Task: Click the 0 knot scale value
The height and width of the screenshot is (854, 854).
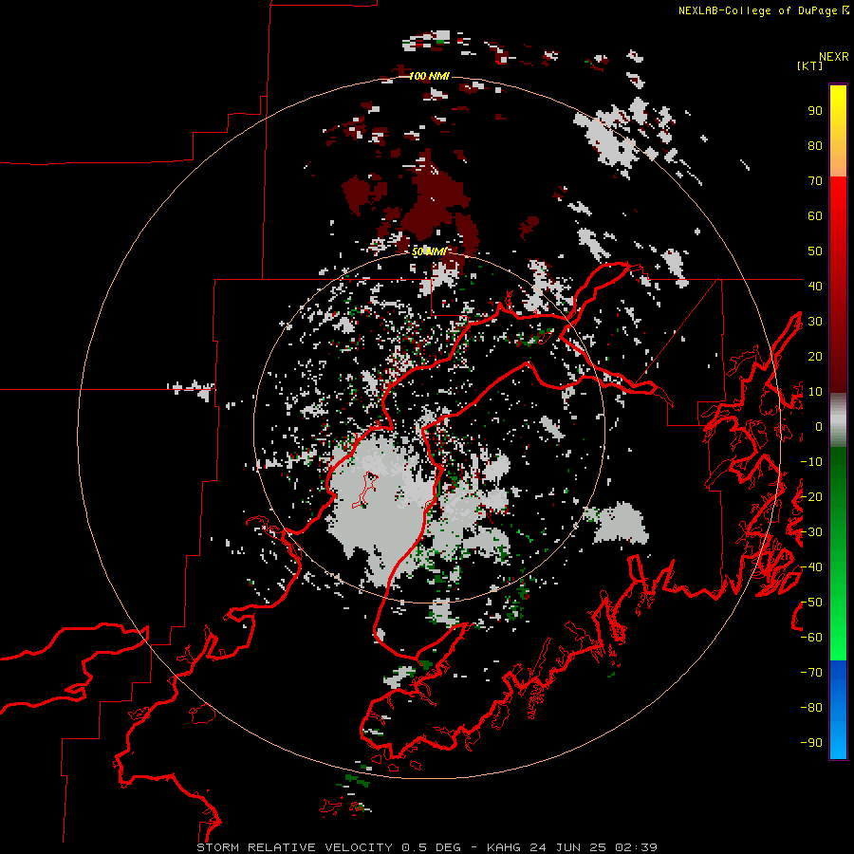Action: [x=819, y=426]
